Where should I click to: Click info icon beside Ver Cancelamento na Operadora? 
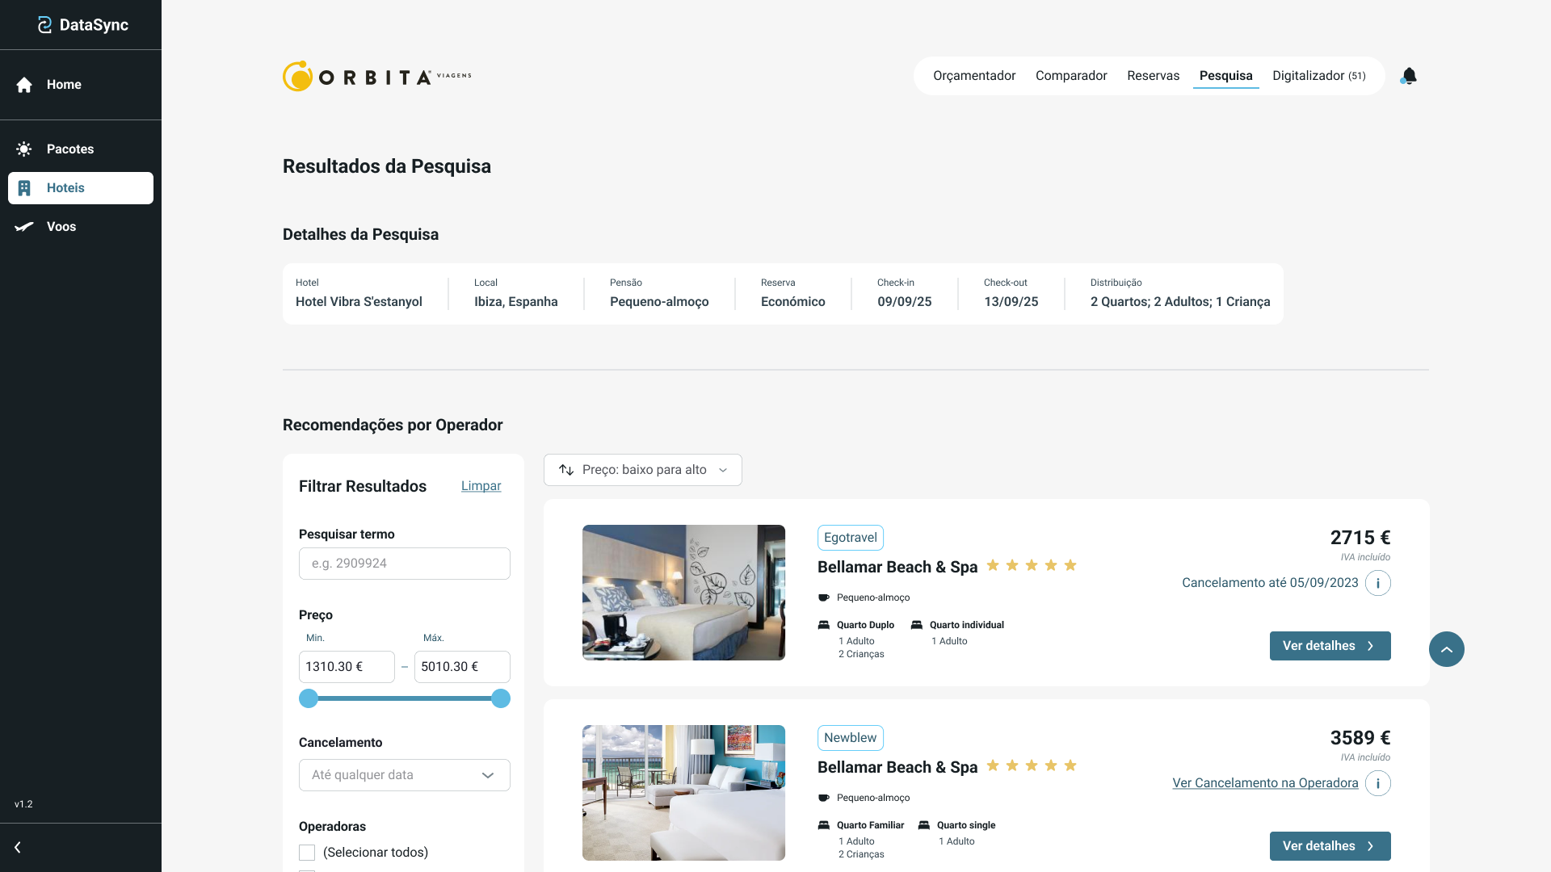click(x=1377, y=783)
